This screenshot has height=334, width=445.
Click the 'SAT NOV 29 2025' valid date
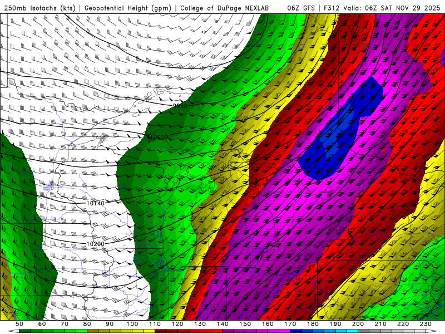411,8
